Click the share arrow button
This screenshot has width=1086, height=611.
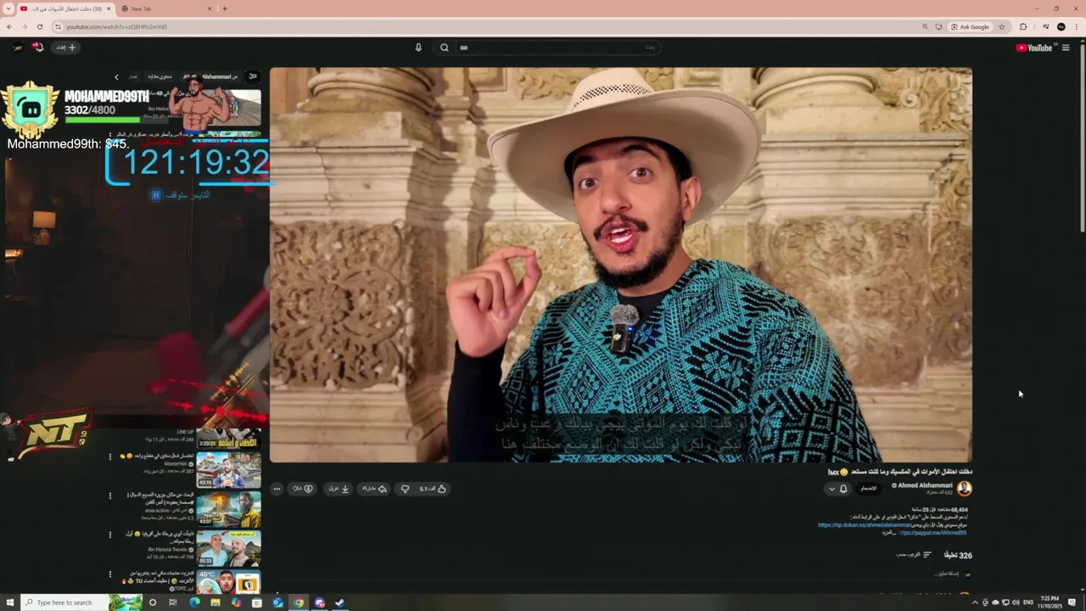pyautogui.click(x=374, y=489)
